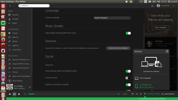Open the mail indicator in top bar
Viewport: 178px width, 100px height.
pyautogui.click(x=150, y=2)
